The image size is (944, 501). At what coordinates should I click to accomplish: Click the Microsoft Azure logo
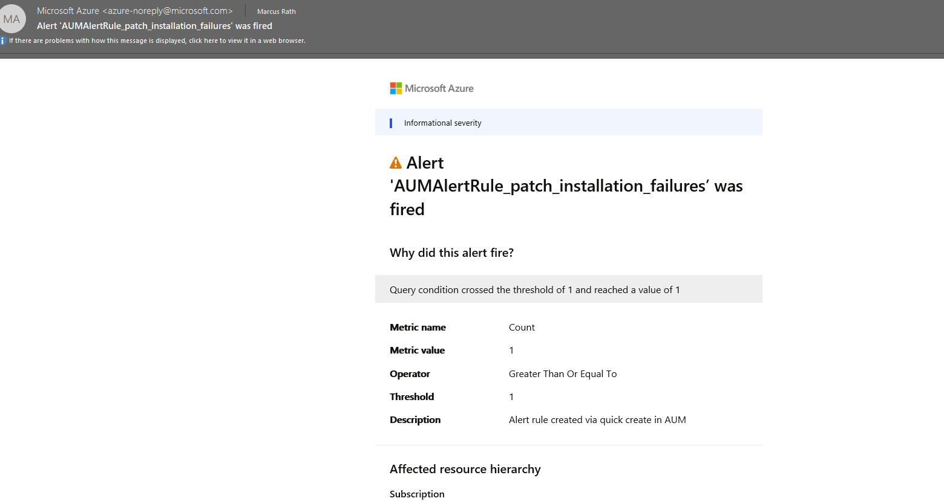point(431,88)
